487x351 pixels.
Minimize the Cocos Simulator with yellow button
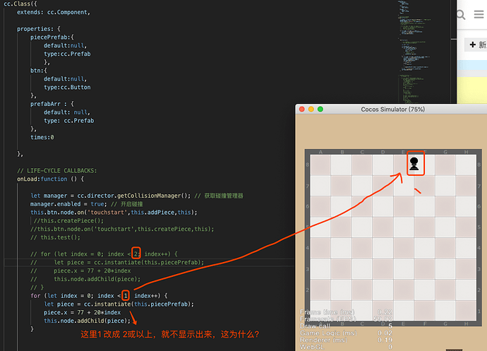311,109
